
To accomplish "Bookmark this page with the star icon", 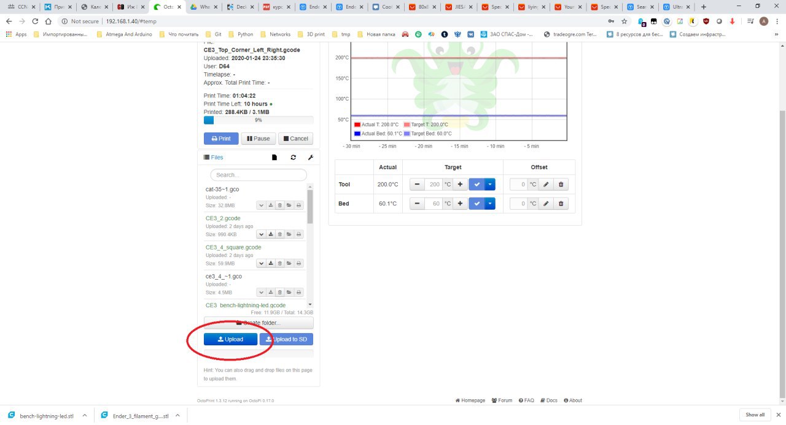I will (624, 21).
